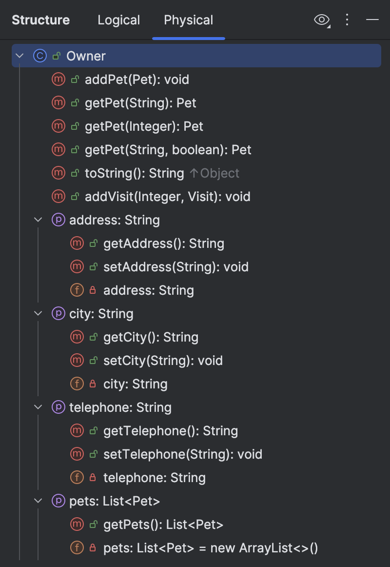Switch to the Logical tab
Image resolution: width=390 pixels, height=567 pixels.
tap(118, 20)
